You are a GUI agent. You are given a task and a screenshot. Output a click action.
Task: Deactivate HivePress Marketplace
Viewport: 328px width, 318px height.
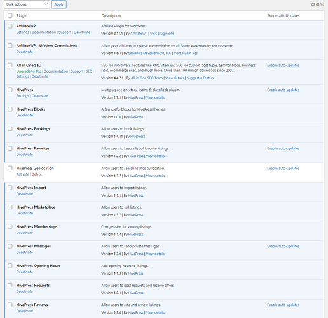tap(25, 213)
